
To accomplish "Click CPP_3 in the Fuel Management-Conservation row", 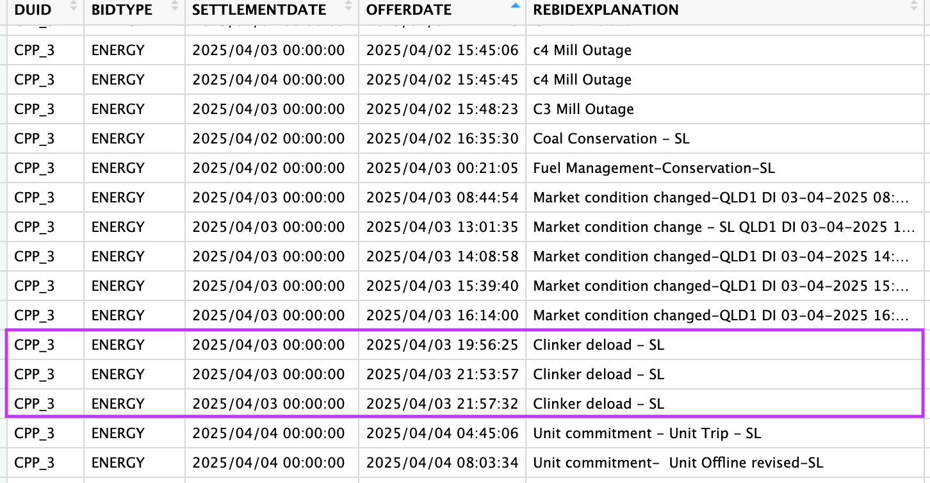I will point(35,168).
